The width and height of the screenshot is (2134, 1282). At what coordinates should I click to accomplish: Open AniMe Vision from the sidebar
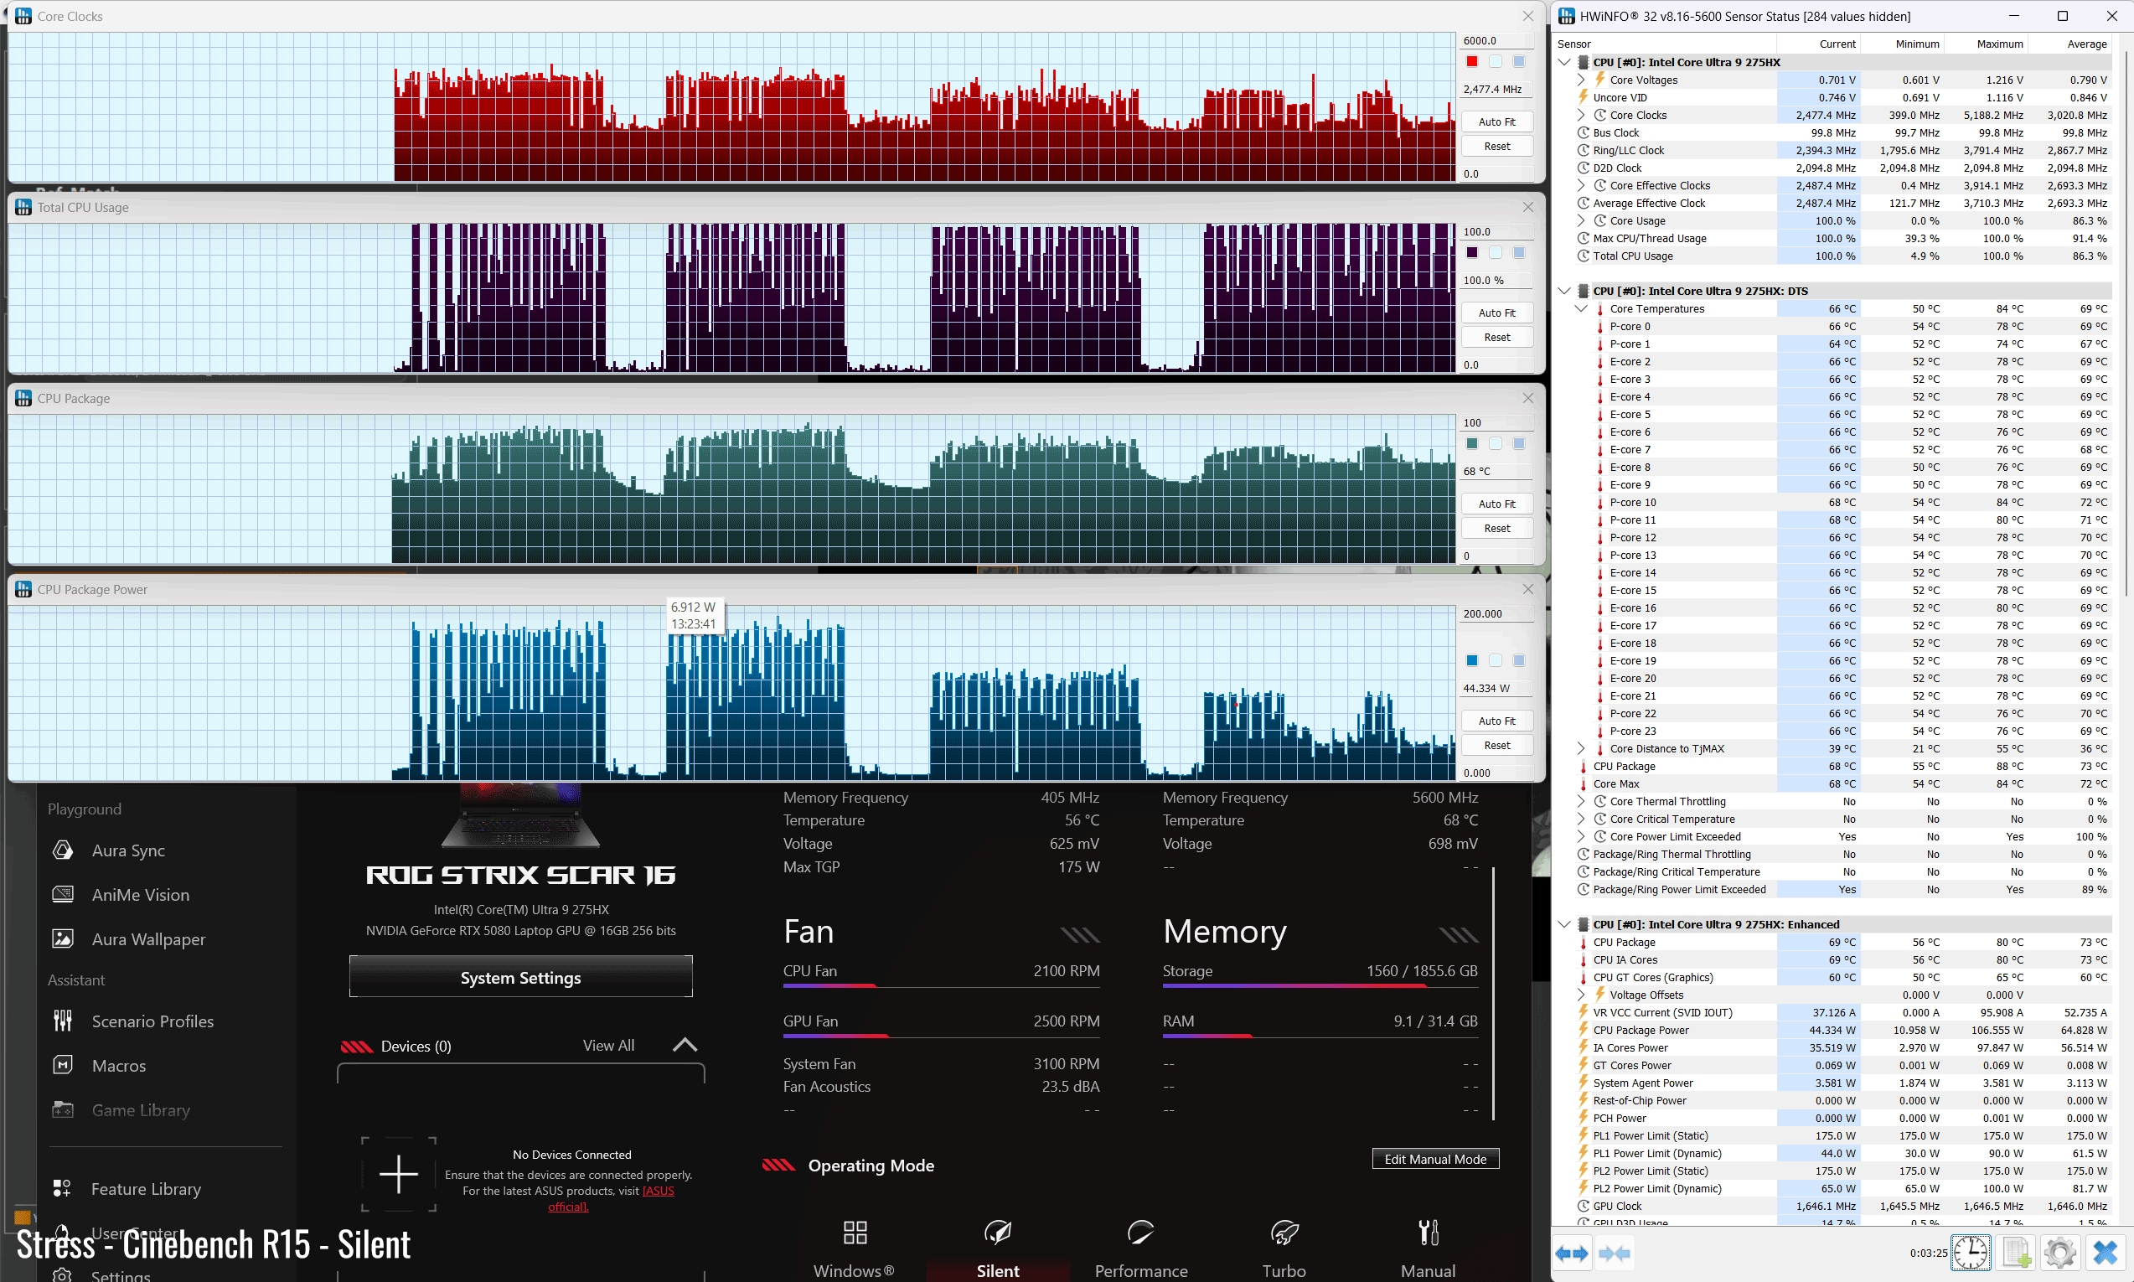pos(141,895)
